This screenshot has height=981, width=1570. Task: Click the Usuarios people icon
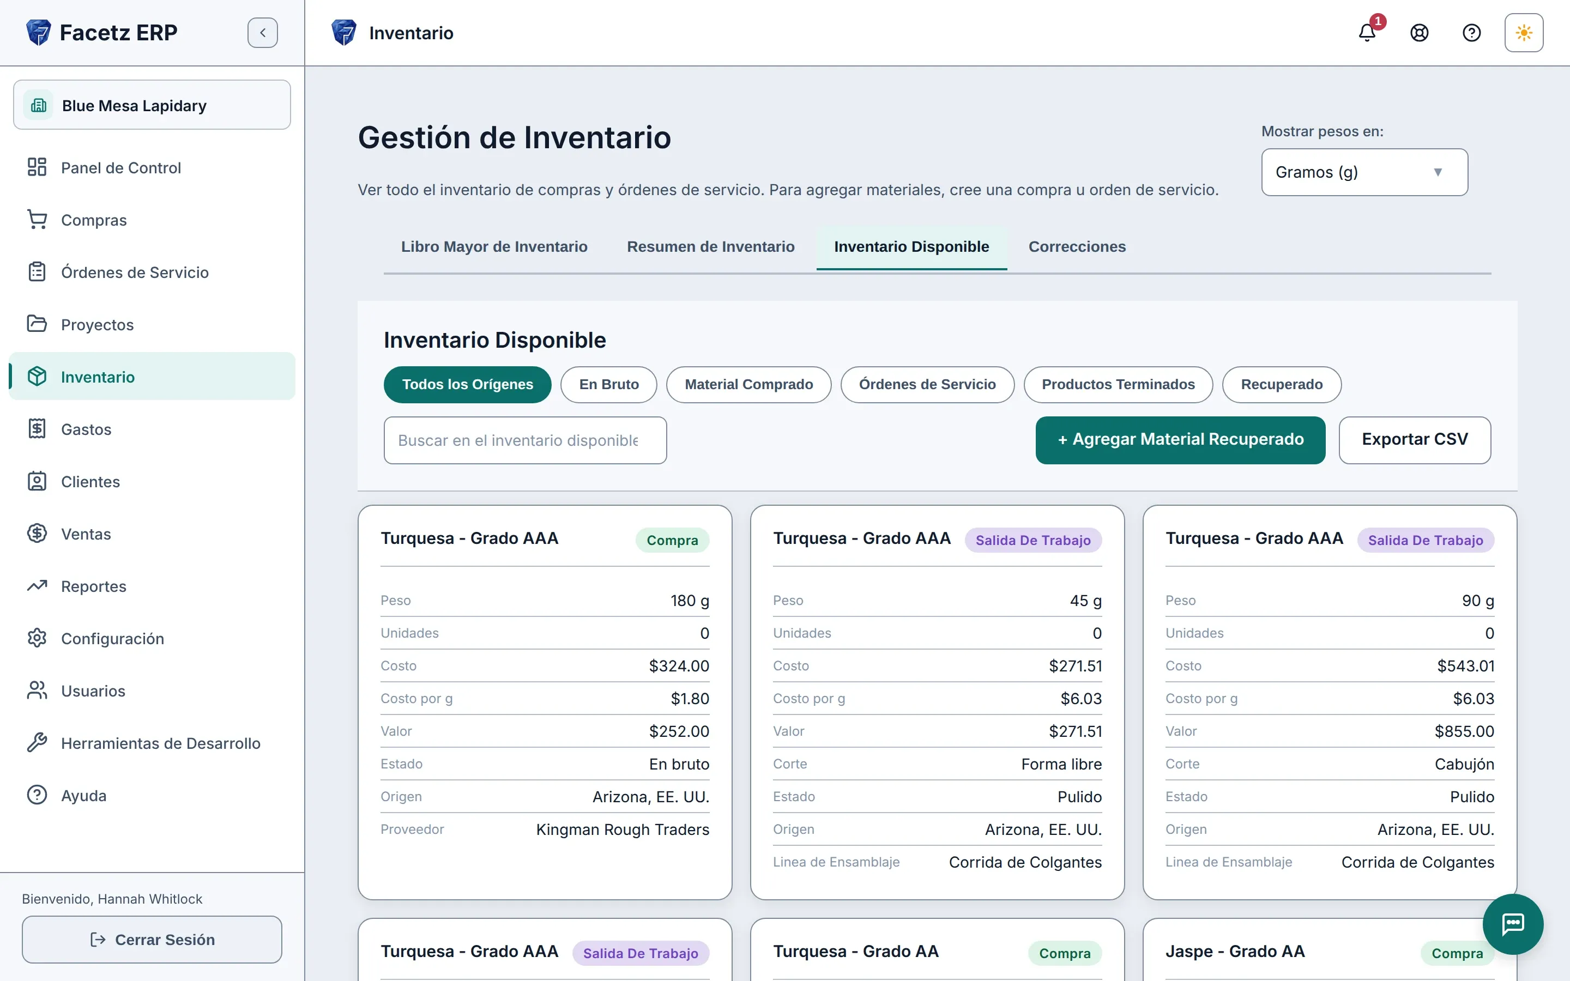[37, 691]
